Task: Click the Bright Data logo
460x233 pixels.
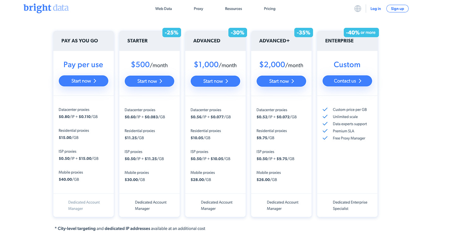Action: pyautogui.click(x=46, y=8)
